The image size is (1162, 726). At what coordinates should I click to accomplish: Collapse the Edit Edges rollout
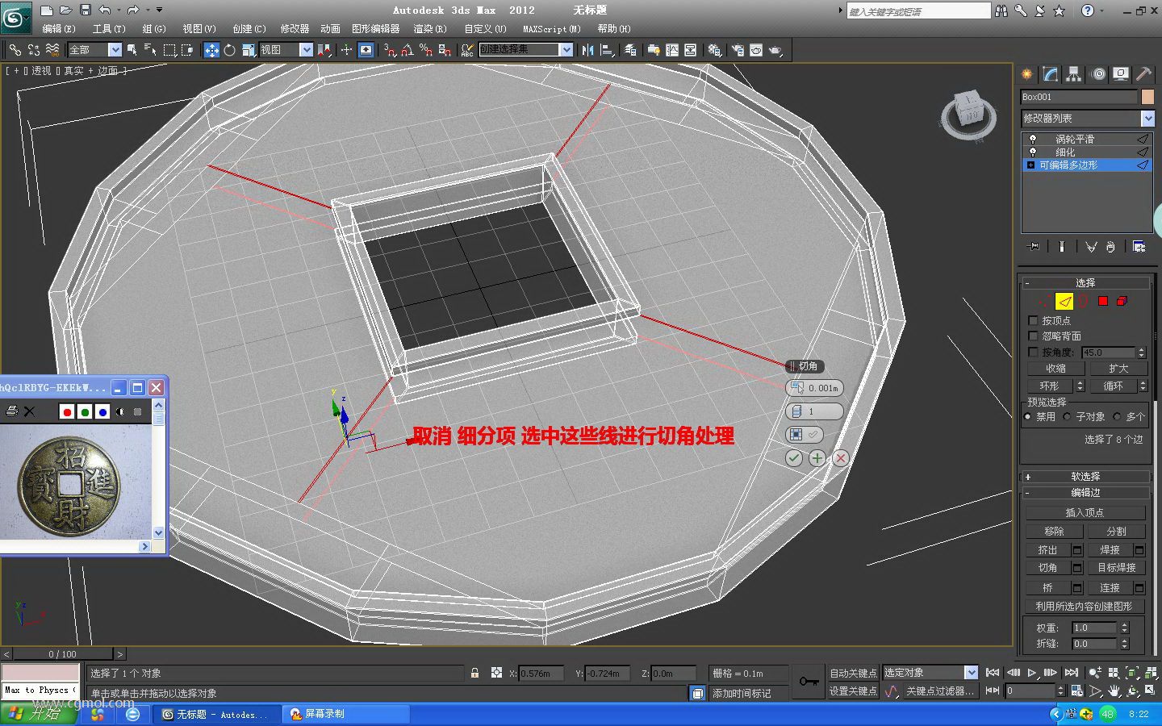(x=1085, y=493)
